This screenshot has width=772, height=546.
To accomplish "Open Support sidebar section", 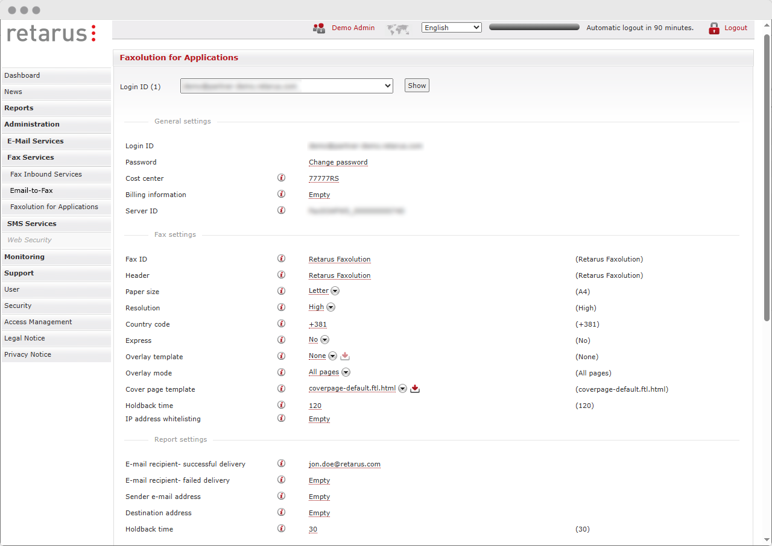I will 56,273.
